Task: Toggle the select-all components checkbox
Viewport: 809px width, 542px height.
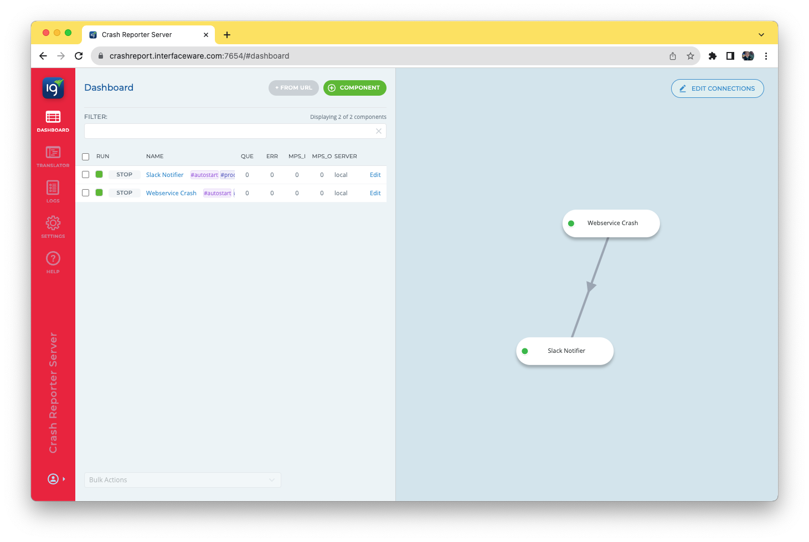Action: point(86,157)
